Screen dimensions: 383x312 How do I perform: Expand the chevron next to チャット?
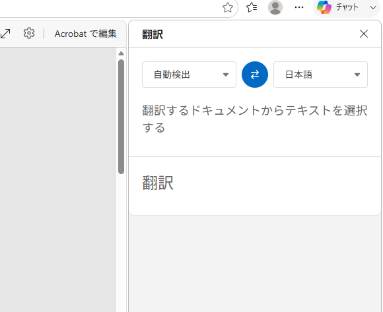click(x=372, y=7)
